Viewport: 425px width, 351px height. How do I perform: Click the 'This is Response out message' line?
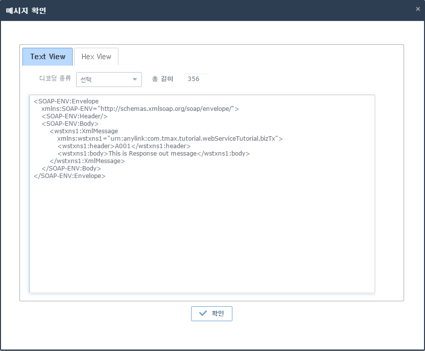(153, 154)
